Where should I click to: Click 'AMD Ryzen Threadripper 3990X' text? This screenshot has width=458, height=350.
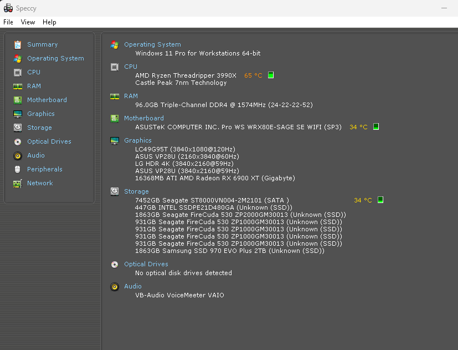tap(186, 75)
